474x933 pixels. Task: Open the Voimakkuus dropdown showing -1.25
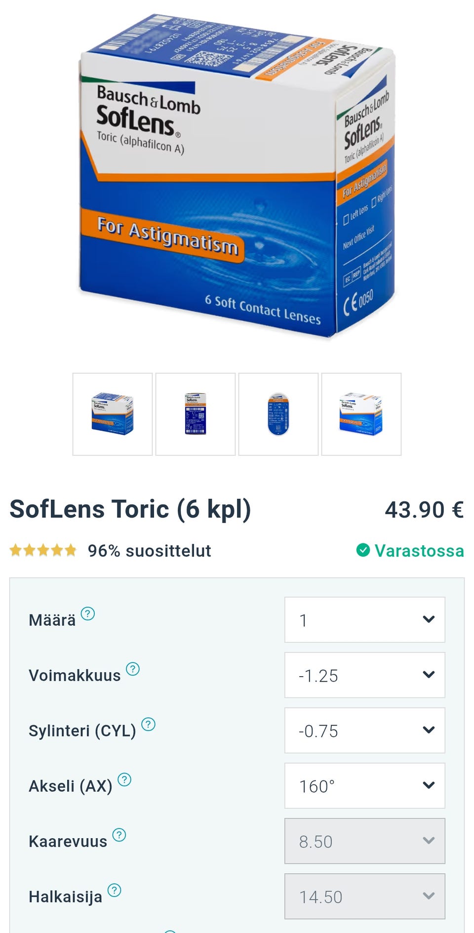pyautogui.click(x=364, y=675)
